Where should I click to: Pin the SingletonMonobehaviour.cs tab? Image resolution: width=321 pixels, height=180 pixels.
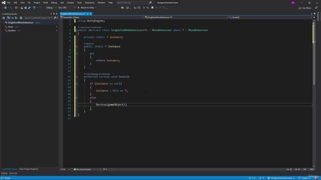coord(88,14)
